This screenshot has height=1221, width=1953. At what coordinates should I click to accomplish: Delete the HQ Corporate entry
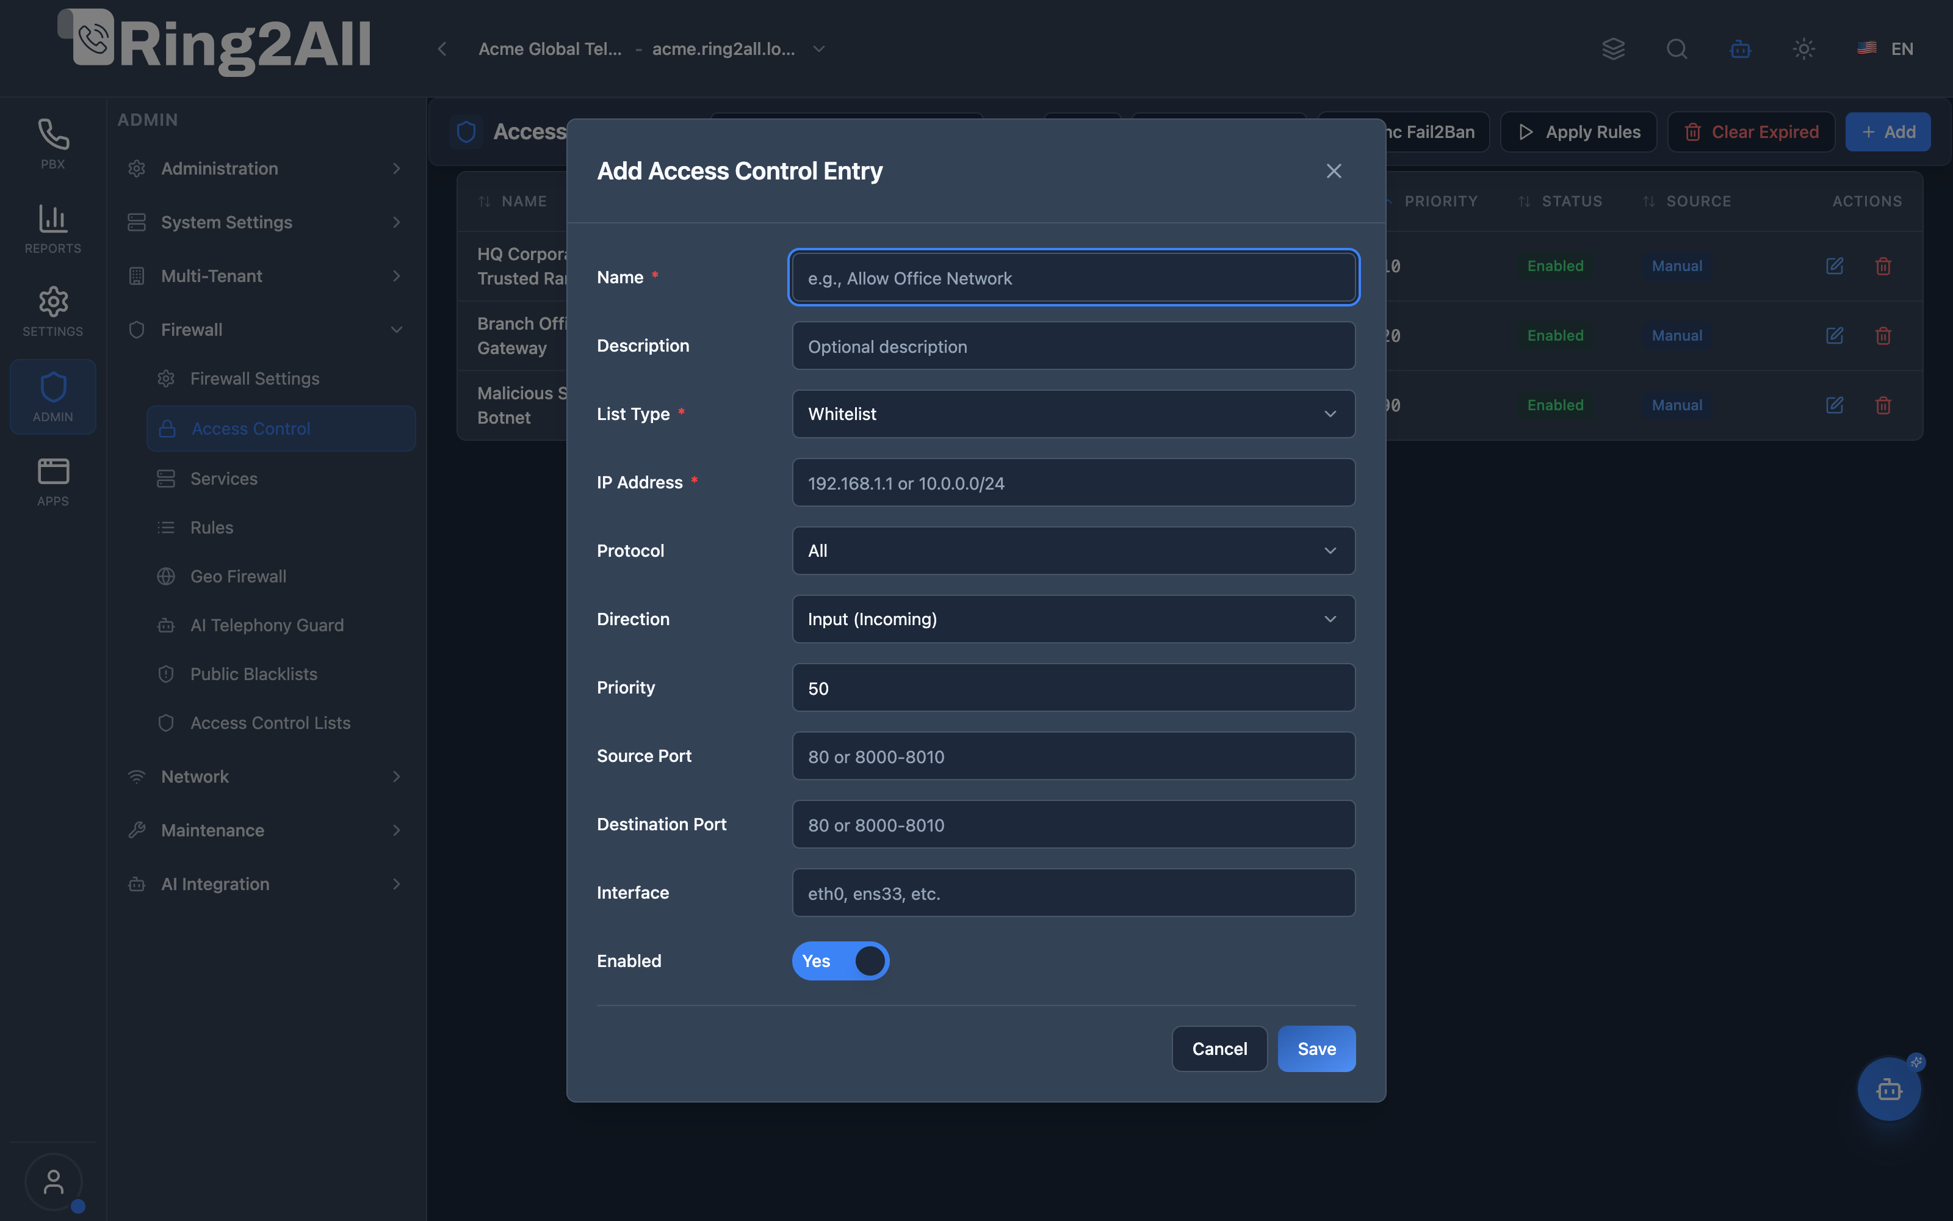pyautogui.click(x=1883, y=266)
